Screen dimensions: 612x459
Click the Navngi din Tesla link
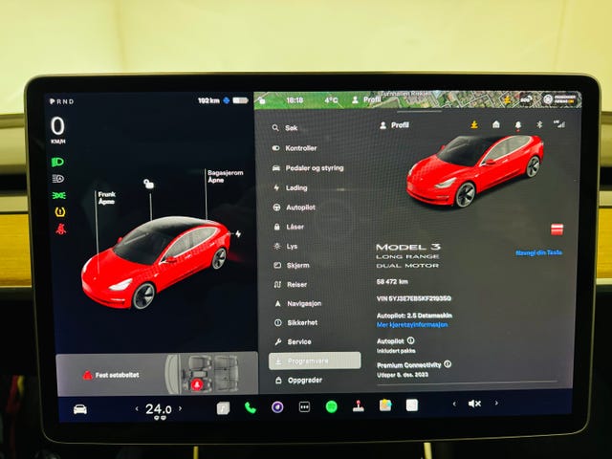(538, 252)
